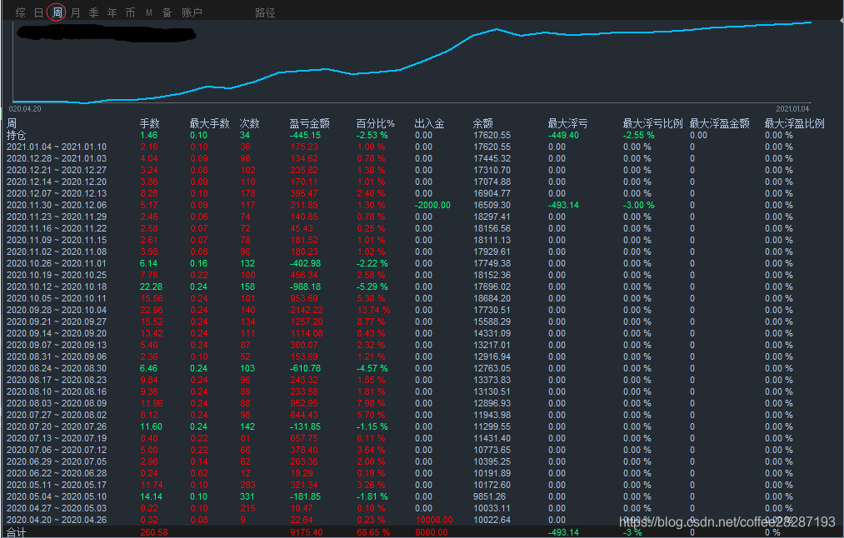
Task: Select the 币 currency tab
Action: (x=130, y=12)
